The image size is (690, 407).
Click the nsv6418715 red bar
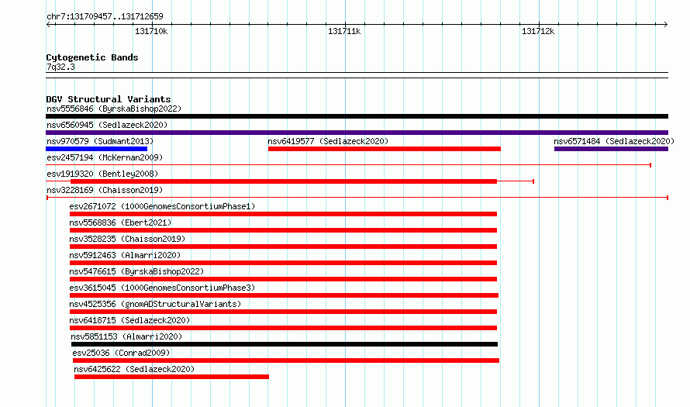pos(284,328)
